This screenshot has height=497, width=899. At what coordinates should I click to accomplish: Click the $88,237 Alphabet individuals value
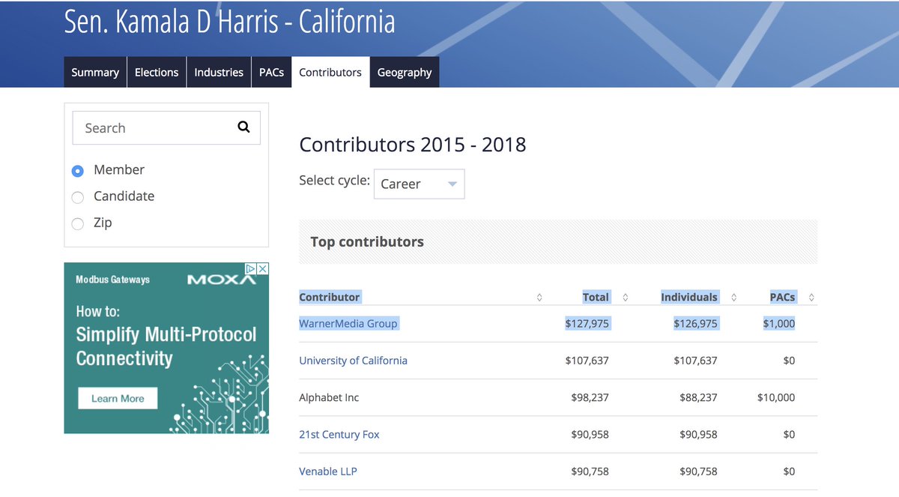pos(698,397)
